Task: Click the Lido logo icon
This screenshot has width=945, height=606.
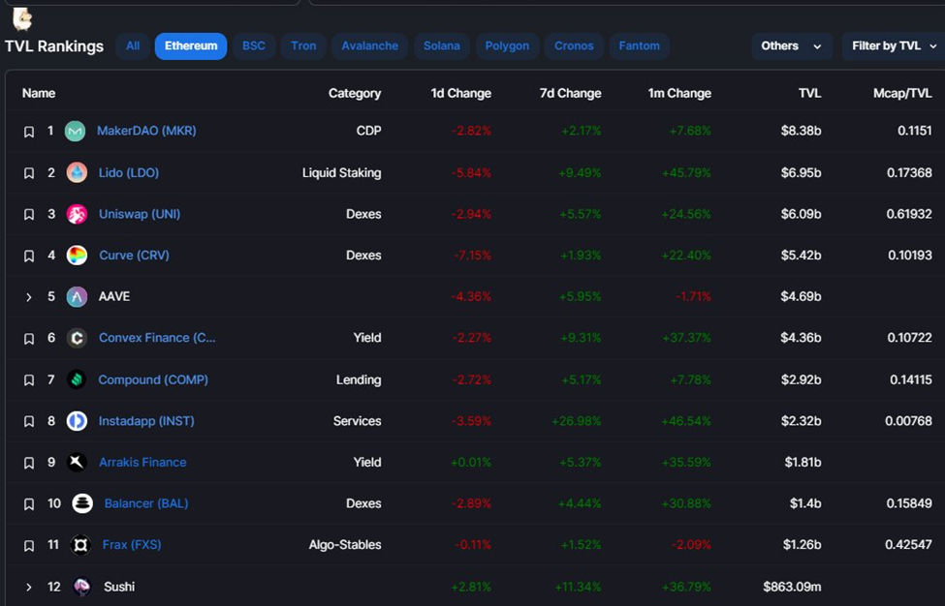Action: point(77,172)
